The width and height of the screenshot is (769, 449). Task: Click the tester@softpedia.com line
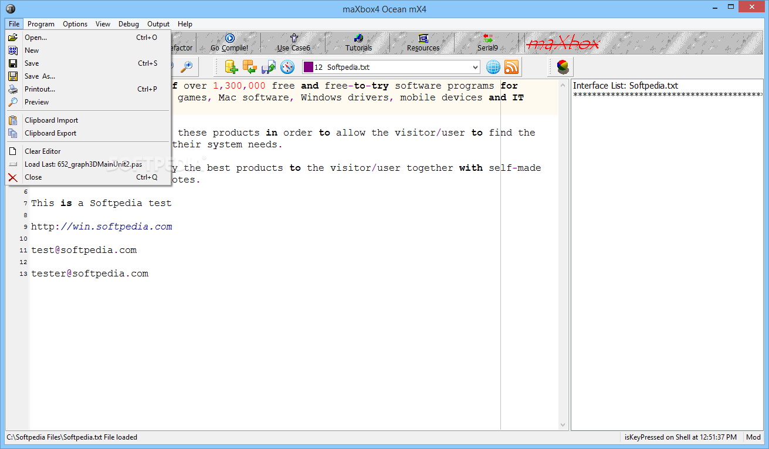[90, 274]
